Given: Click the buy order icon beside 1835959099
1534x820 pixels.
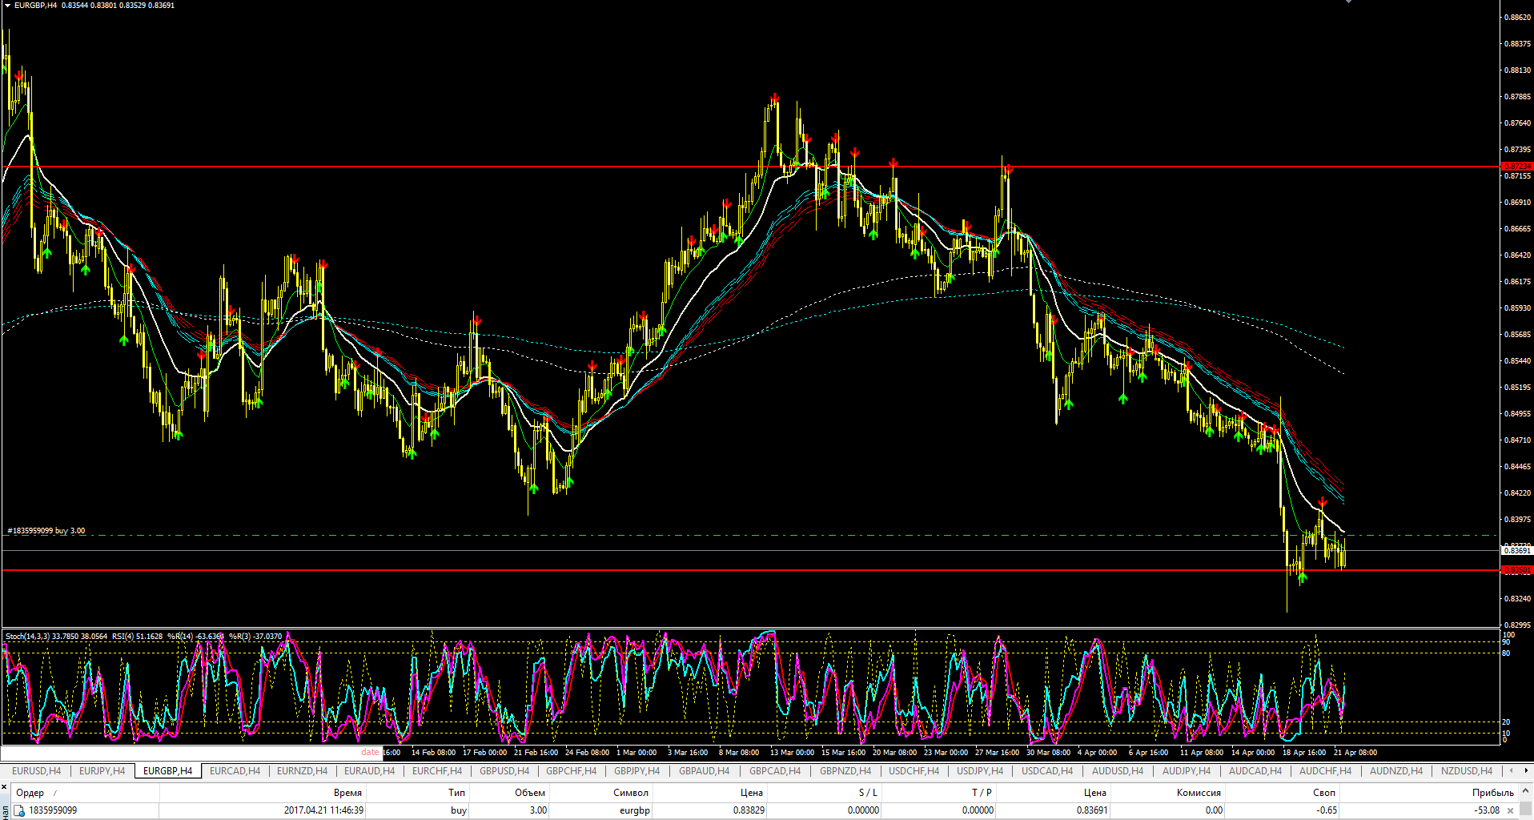Looking at the screenshot, I should [19, 810].
